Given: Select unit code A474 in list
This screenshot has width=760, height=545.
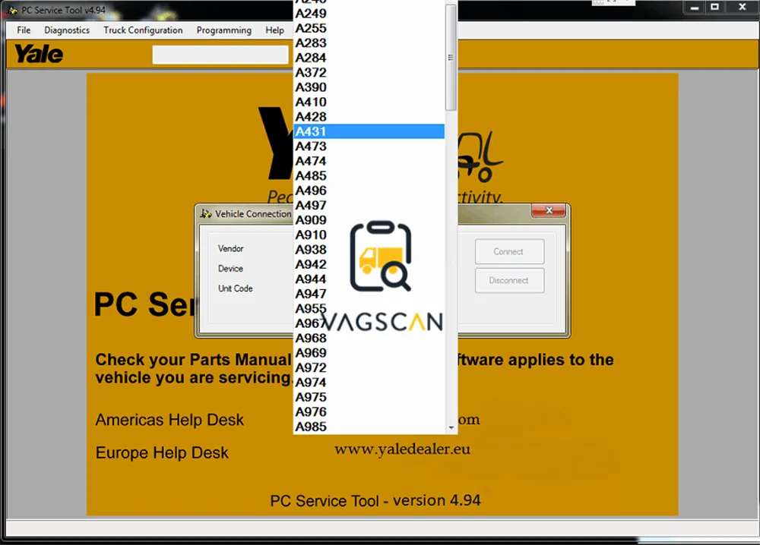Looking at the screenshot, I should click(x=369, y=161).
